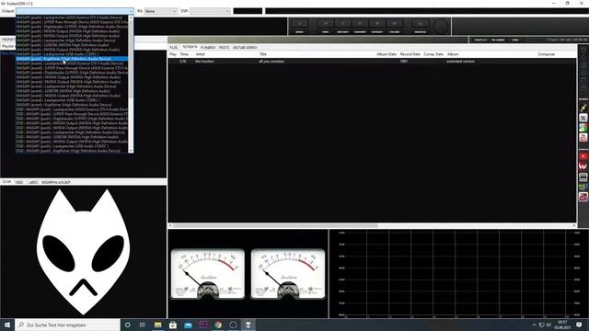The image size is (589, 331).
Task: Open Wikipedia search sidebar icon
Action: click(583, 119)
